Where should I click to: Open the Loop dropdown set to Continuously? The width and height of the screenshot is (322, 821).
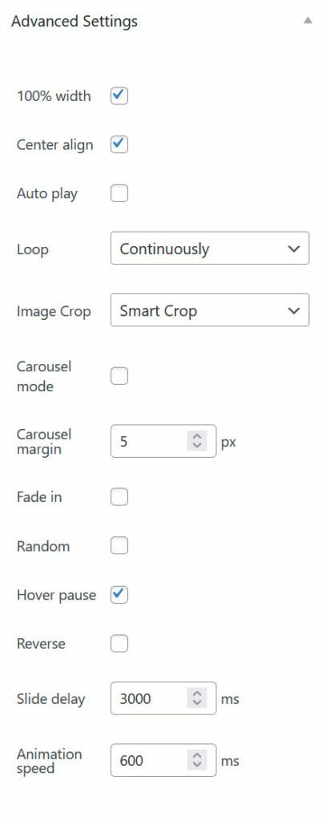coord(210,249)
